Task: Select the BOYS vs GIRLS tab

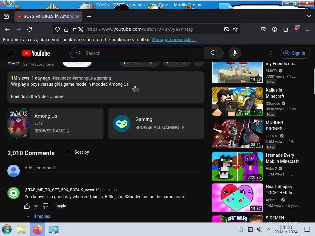Action: pyautogui.click(x=48, y=17)
